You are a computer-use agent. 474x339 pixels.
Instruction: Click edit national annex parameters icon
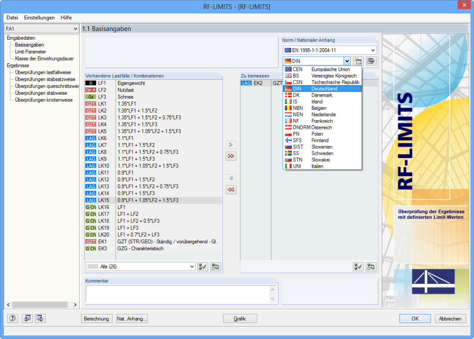[x=371, y=61]
